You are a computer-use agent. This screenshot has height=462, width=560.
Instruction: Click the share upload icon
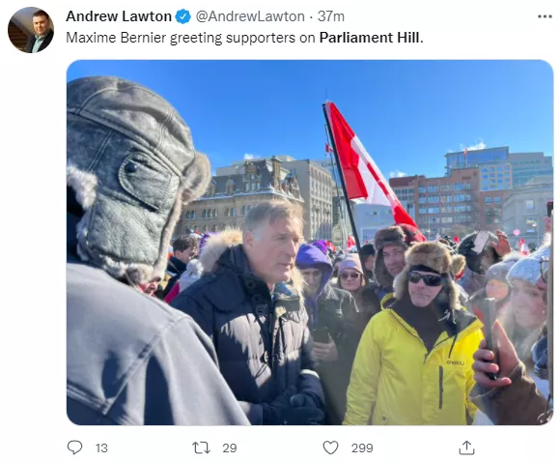[466, 448]
